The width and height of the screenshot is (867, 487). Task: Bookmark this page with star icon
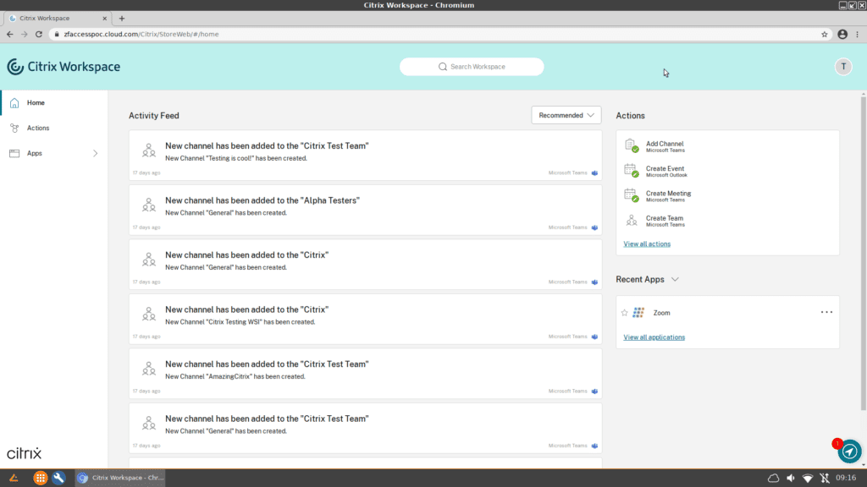click(x=825, y=34)
